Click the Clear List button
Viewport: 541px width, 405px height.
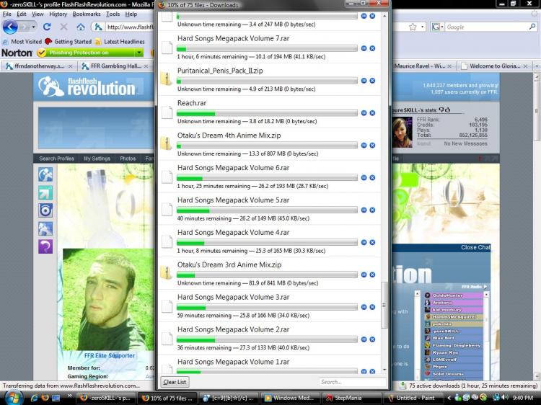[x=175, y=382]
